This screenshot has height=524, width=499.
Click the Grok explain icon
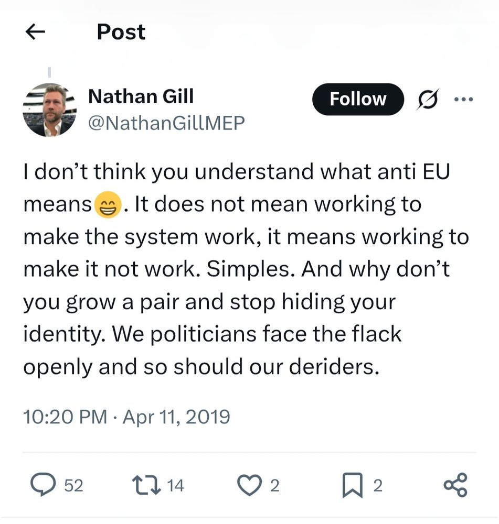pos(427,99)
